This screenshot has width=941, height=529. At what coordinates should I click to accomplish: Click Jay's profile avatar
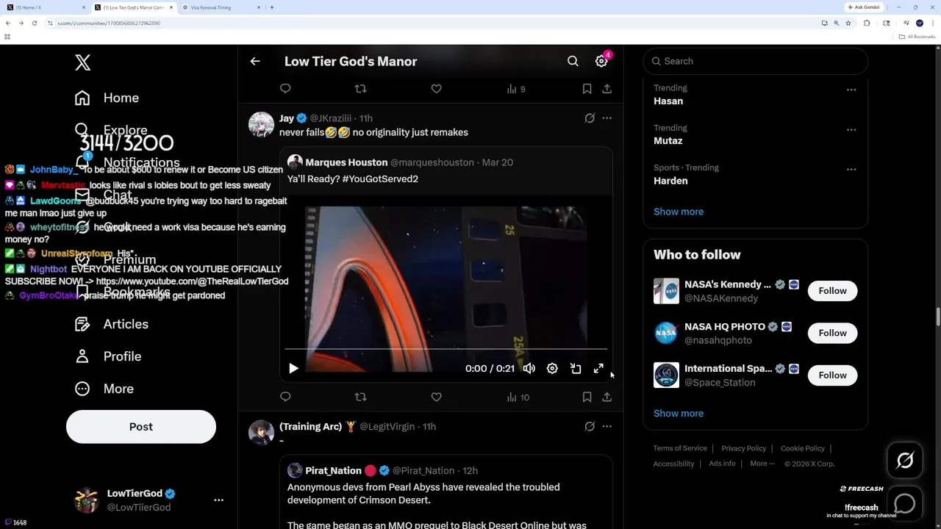261,125
